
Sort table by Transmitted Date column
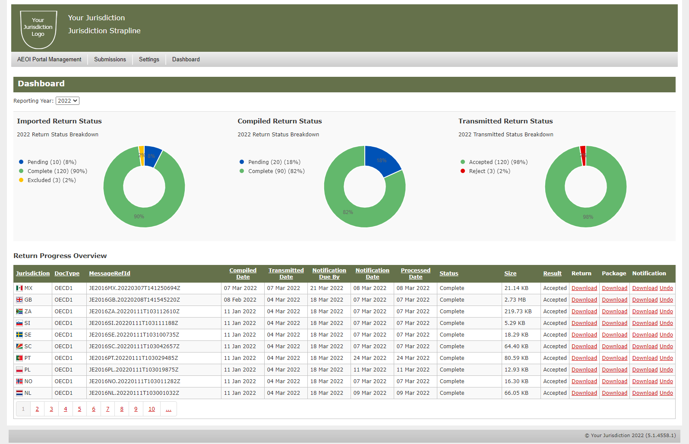click(x=286, y=274)
